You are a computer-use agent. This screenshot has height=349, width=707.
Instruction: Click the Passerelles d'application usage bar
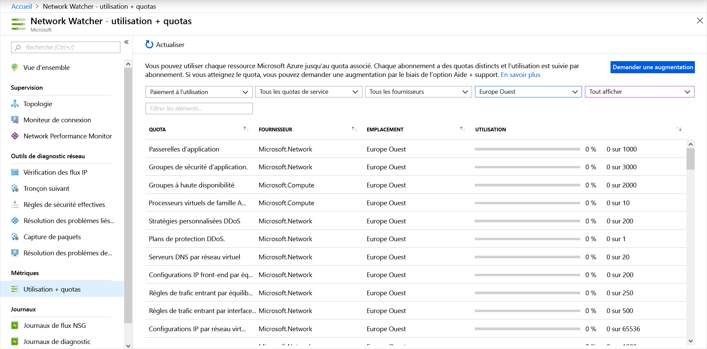527,149
